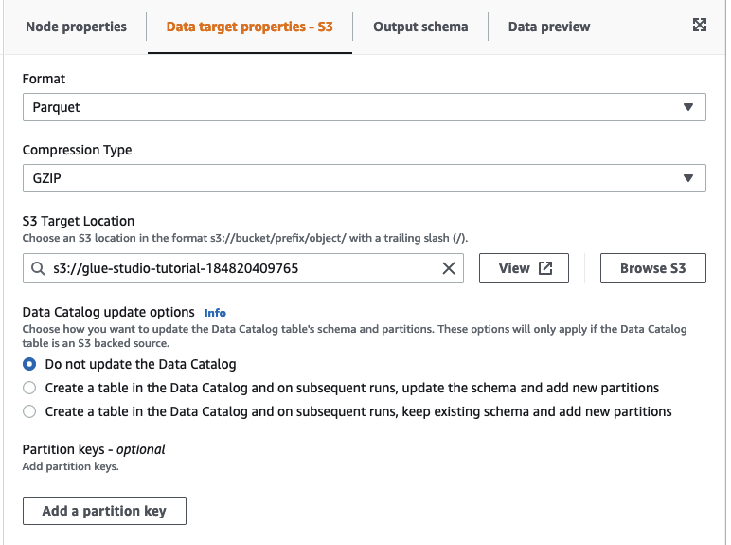The height and width of the screenshot is (545, 731).
Task: Select the Data target properties - S3 tab
Action: (249, 27)
